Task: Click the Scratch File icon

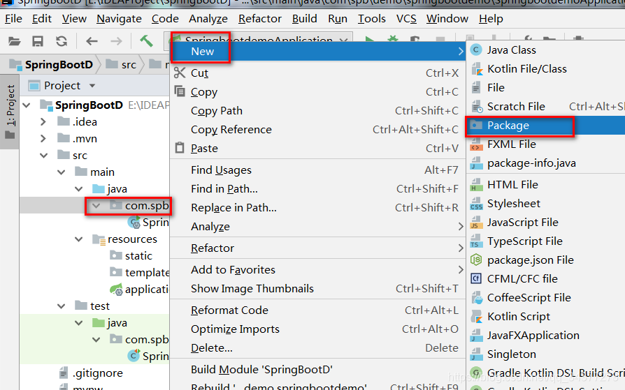Action: (x=477, y=107)
